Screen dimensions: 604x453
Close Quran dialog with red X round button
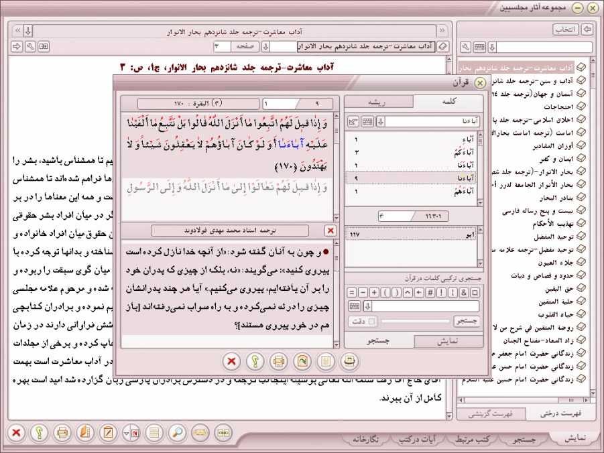231,361
